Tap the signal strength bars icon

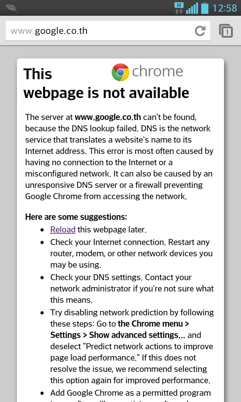192,8
